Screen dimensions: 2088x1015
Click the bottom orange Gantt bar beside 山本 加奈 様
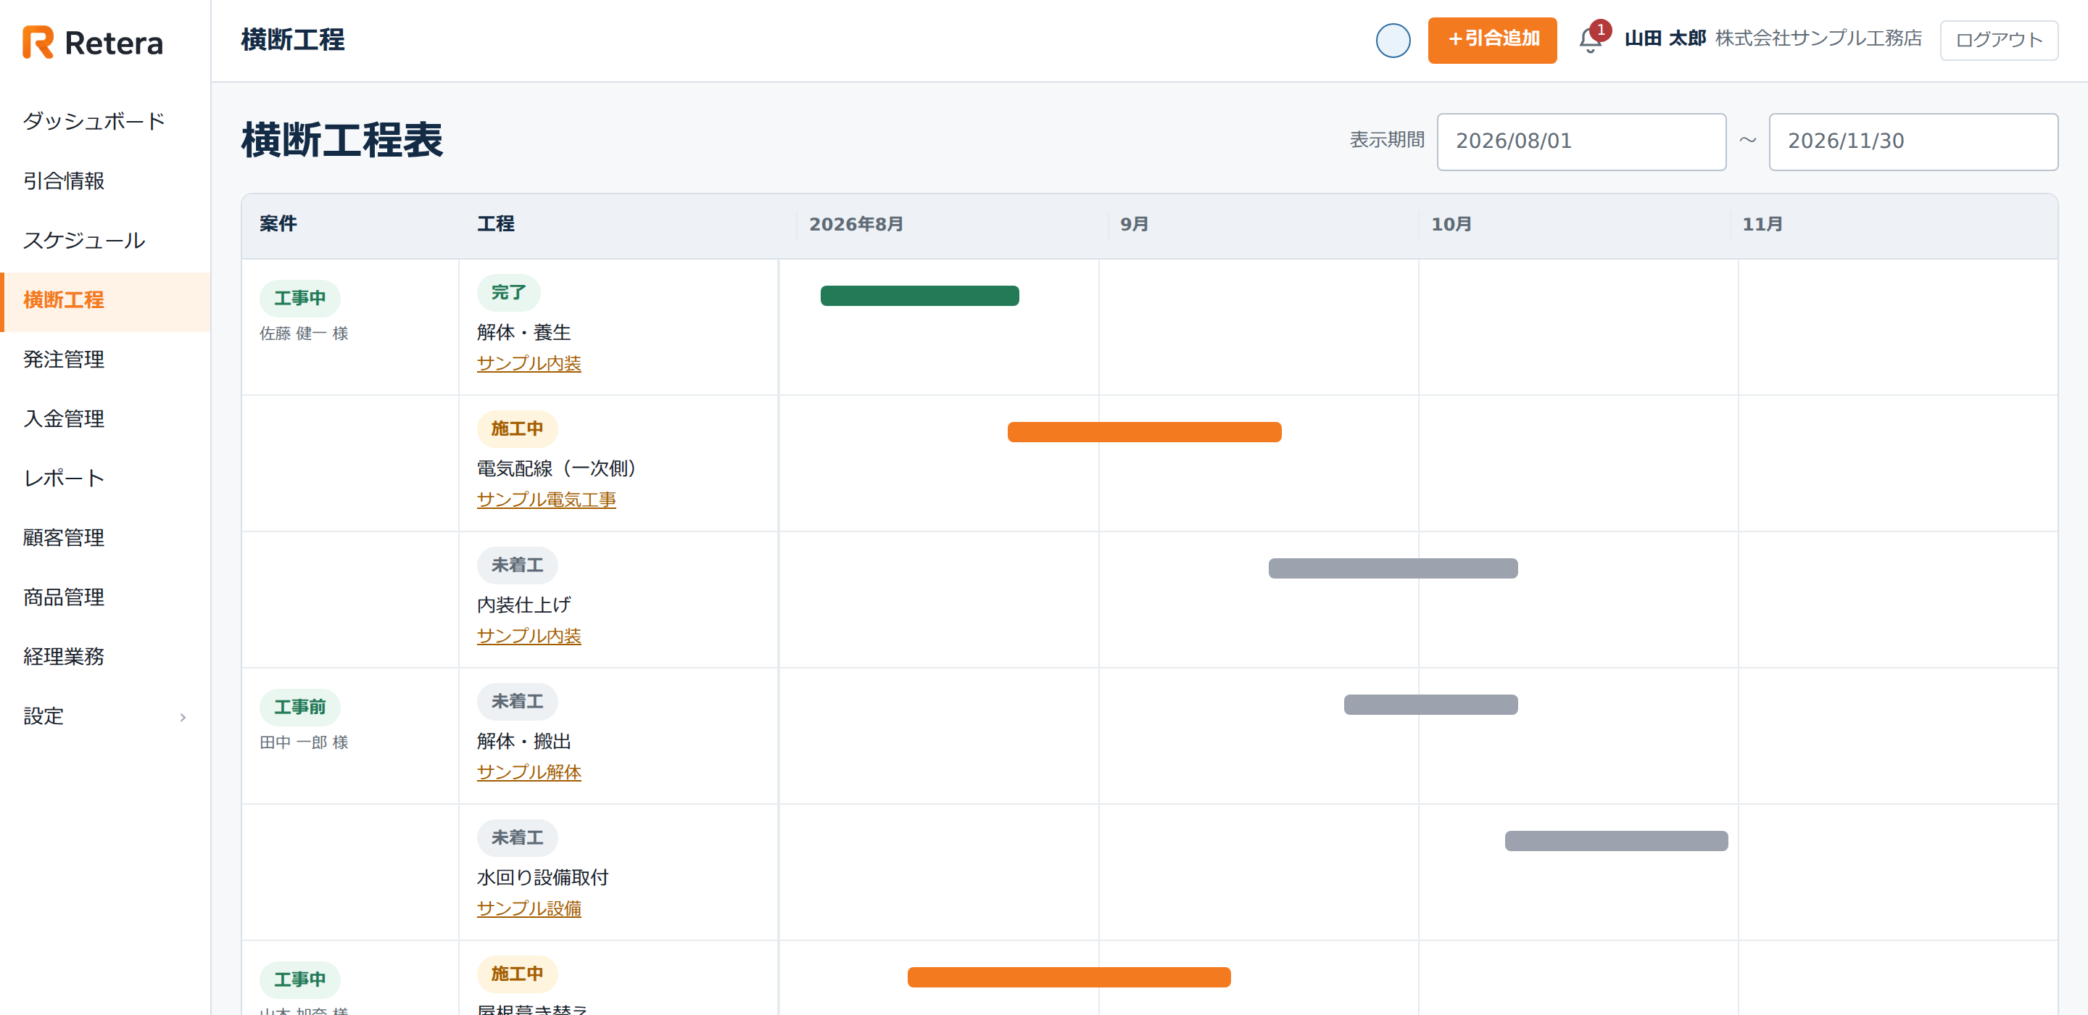(1069, 977)
